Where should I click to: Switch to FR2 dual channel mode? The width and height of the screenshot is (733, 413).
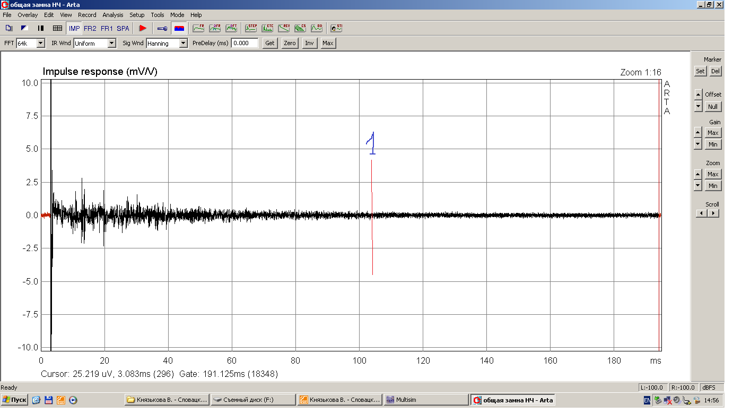tap(90, 28)
